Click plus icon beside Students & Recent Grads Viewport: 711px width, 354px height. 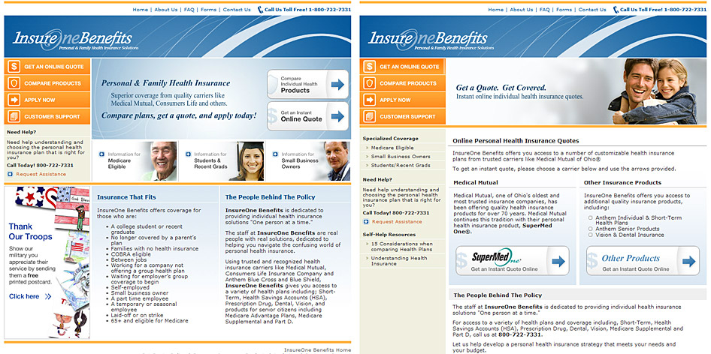(x=188, y=154)
